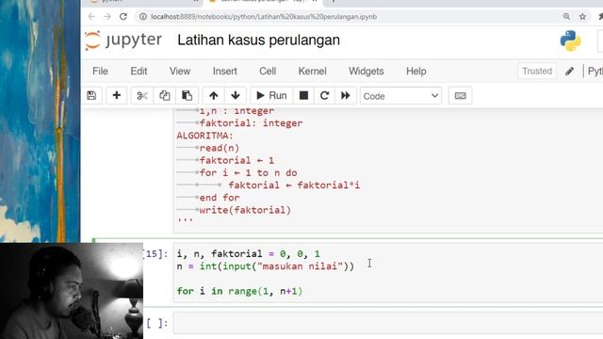
Task: Paste cells below icon
Action: 187,96
